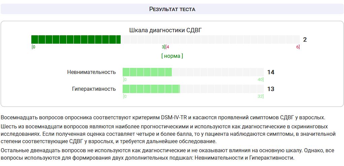Image resolution: width=344 pixels, height=166 pixels.
Task: Click the filled part of the Гиперактивность bar
Action: (151, 89)
